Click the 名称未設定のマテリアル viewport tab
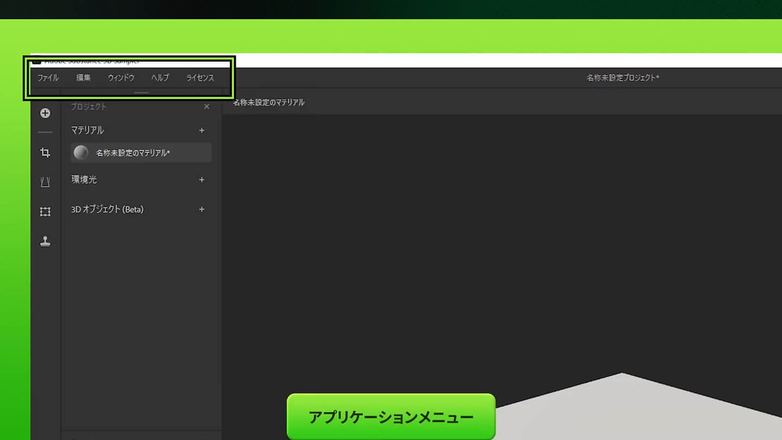 click(268, 102)
